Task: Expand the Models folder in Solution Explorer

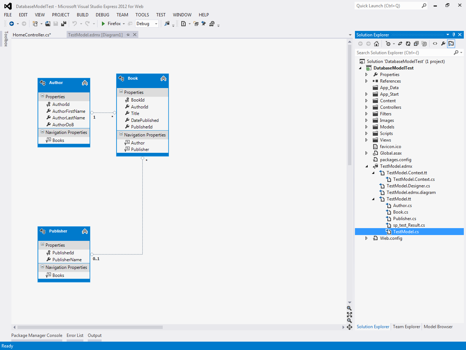Action: click(x=367, y=127)
